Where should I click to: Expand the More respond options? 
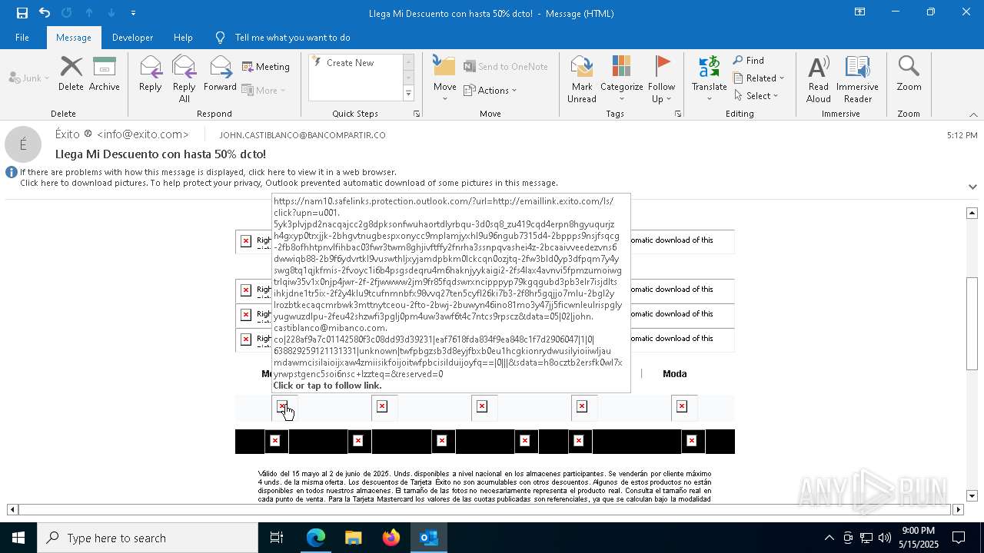tap(264, 90)
